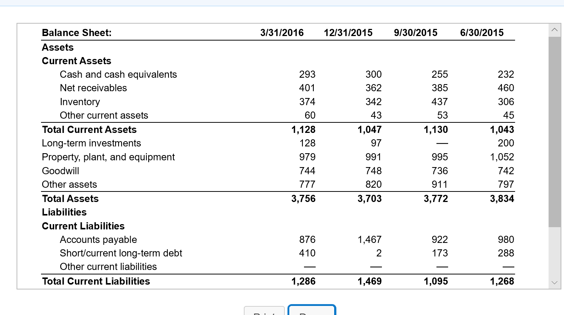Click total assets value 3,703
564x315 pixels.
click(x=370, y=199)
